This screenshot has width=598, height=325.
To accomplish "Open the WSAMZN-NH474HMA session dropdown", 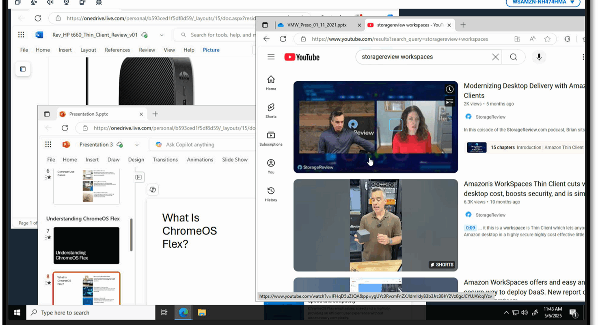I will point(543,2).
